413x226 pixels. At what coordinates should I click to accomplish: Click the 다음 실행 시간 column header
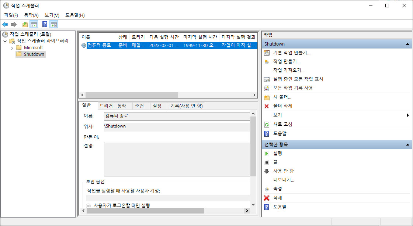[x=164, y=37]
